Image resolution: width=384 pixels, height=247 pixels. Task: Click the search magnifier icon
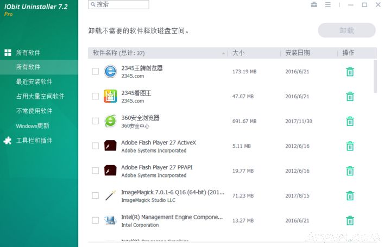tap(93, 4)
